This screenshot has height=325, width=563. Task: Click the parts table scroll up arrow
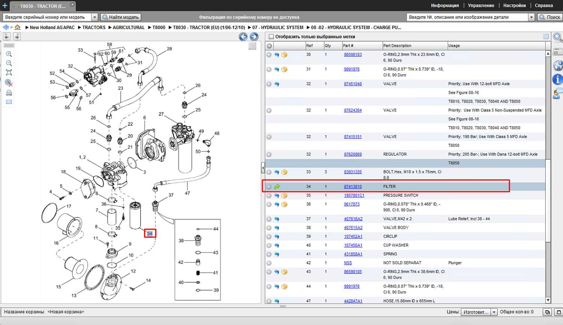(548, 54)
